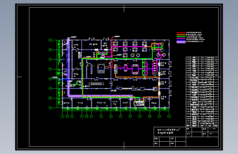Select column grid bubble 6 below the plan
This screenshot has height=154, width=238.
pos(111,116)
